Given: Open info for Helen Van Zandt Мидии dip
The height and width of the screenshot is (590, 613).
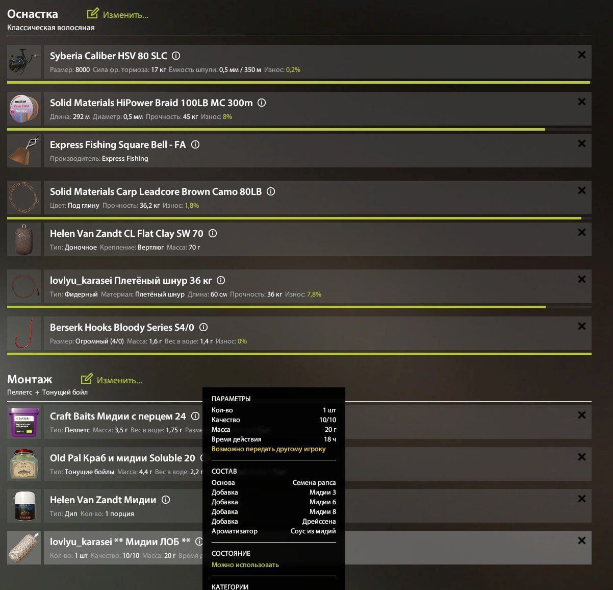Looking at the screenshot, I should click(x=166, y=500).
